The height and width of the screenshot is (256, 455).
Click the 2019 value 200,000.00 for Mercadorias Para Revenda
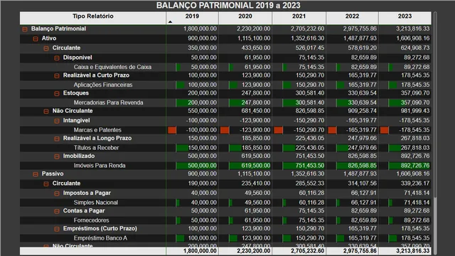pyautogui.click(x=202, y=102)
